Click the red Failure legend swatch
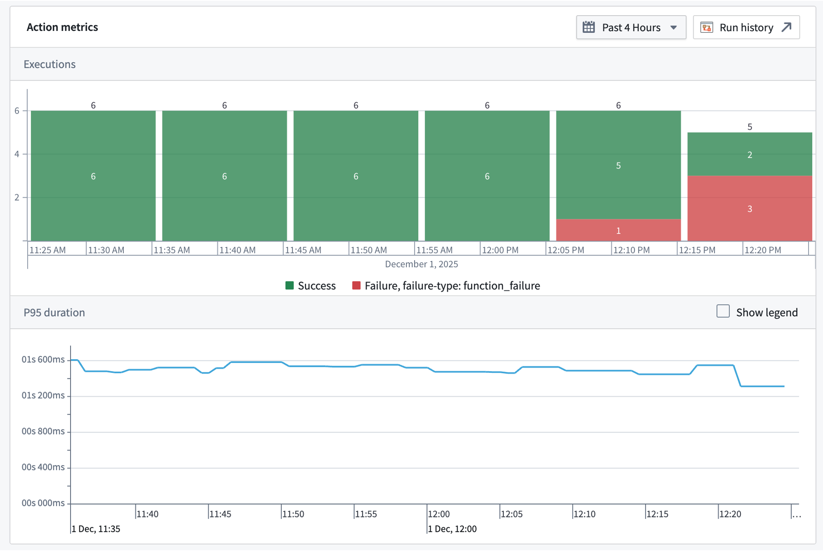Image resolution: width=823 pixels, height=551 pixels. tap(356, 286)
